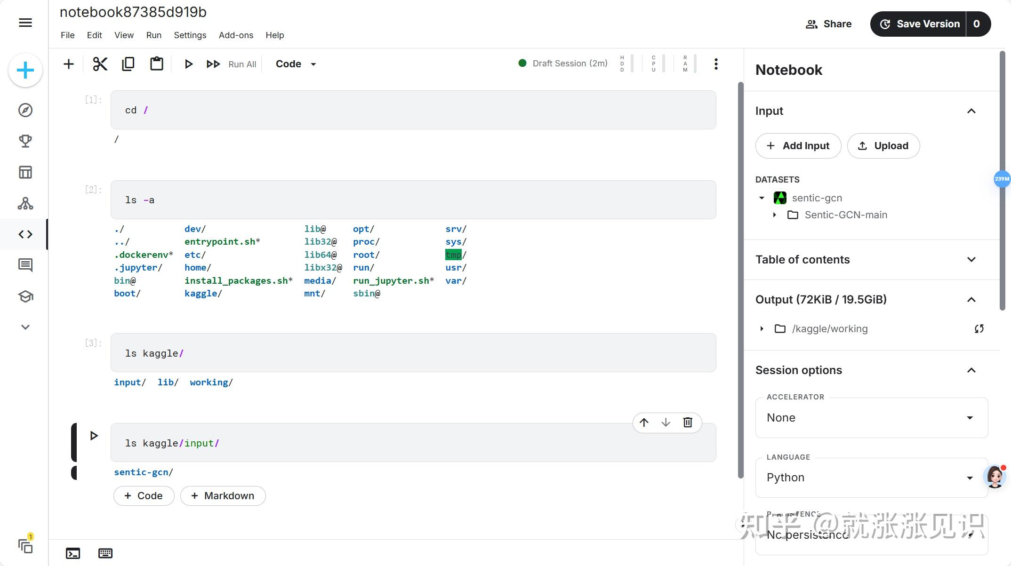This screenshot has height=566, width=1011.
Task: Open the Accelerator dropdown showing None
Action: pyautogui.click(x=871, y=418)
